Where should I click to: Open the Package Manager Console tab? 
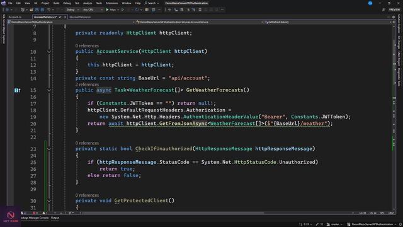pos(35,218)
